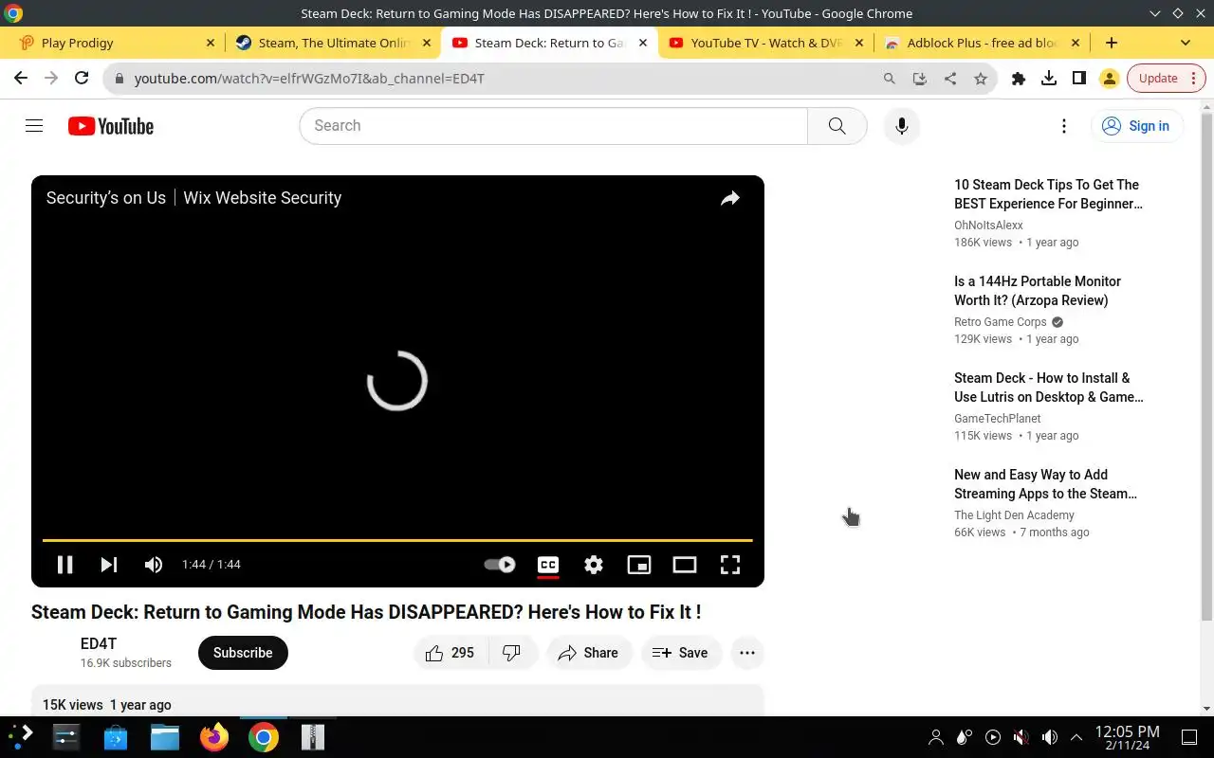Bookmark this page with star icon
This screenshot has width=1214, height=758.
pyautogui.click(x=981, y=79)
